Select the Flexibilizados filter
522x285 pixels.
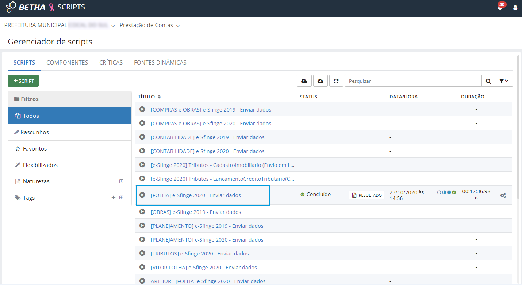(x=69, y=165)
